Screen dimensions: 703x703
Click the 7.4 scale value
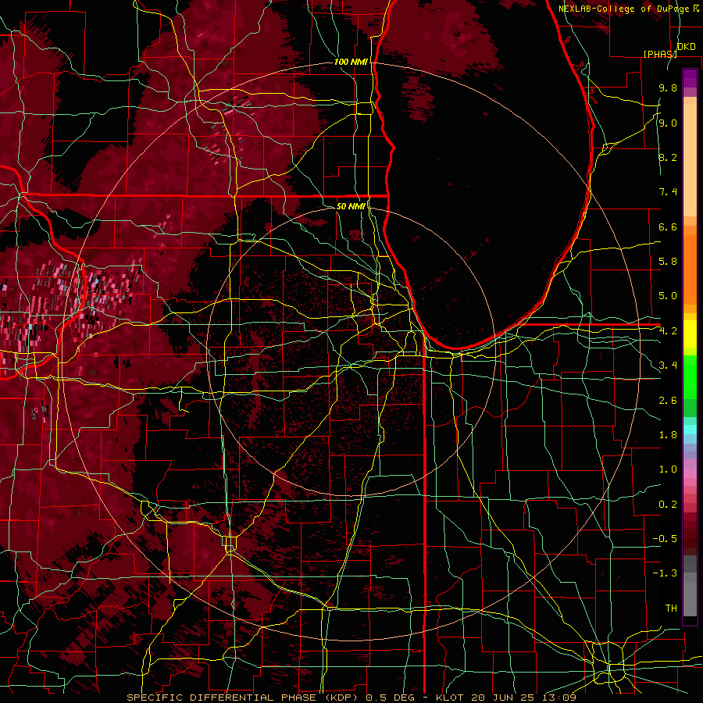tap(668, 192)
